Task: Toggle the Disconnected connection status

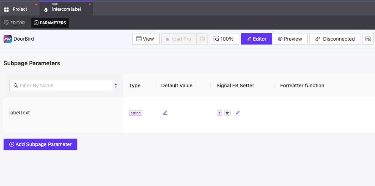Action: (335, 39)
